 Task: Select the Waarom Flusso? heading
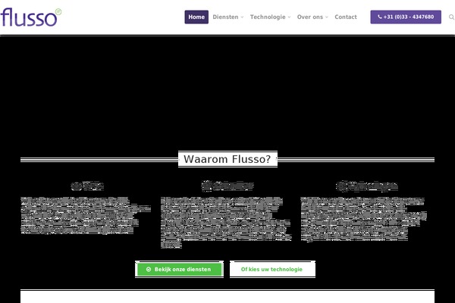[227, 159]
